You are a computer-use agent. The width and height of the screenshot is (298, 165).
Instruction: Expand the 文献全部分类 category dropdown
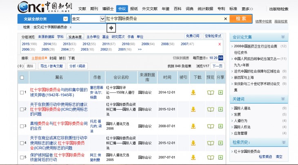tap(65, 19)
